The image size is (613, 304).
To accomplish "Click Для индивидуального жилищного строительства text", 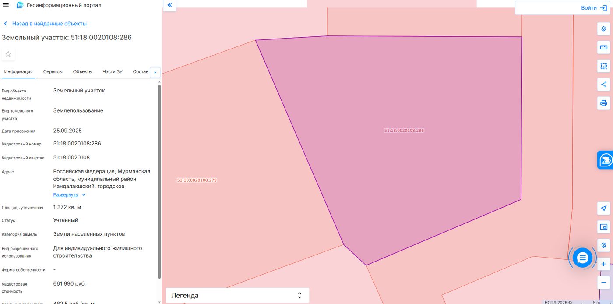I will 98,252.
